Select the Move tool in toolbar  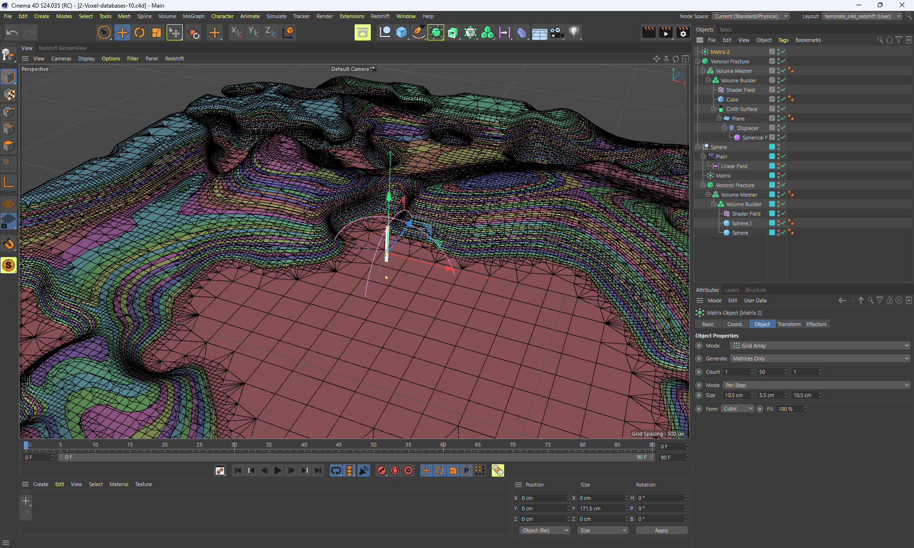pyautogui.click(x=122, y=32)
